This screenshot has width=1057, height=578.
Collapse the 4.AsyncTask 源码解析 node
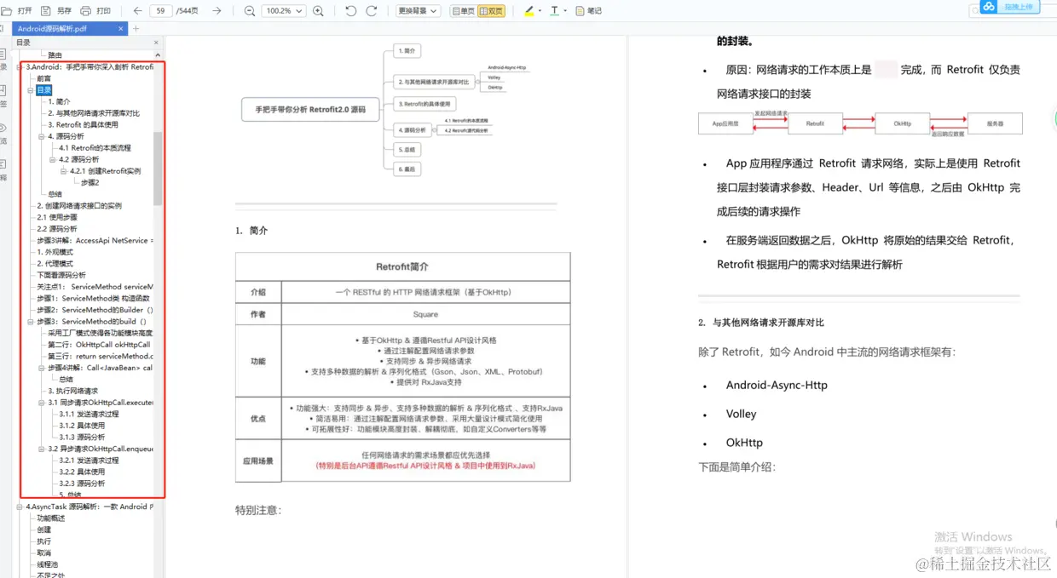pos(20,506)
